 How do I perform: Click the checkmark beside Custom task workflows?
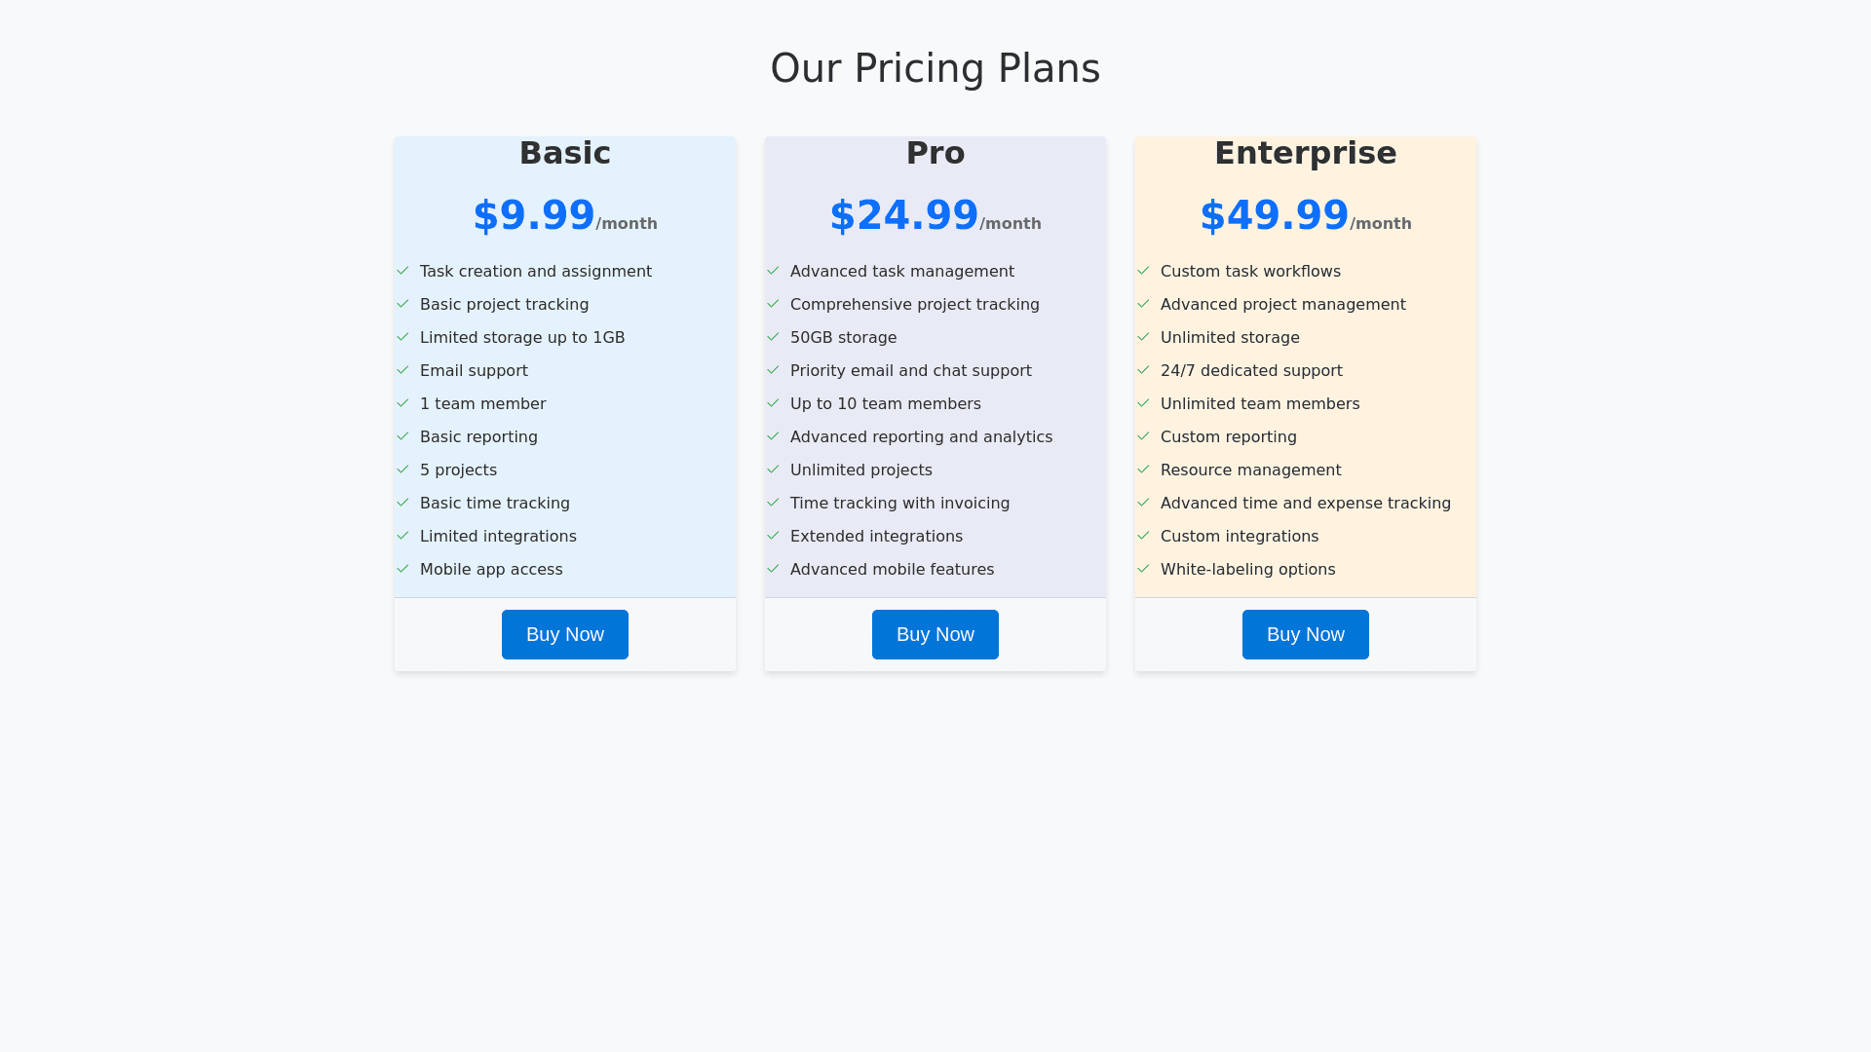[1143, 271]
